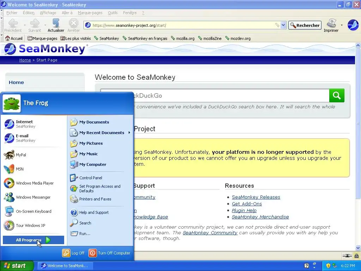361x271 pixels.
Task: Launch MSN from Start menu
Action: click(x=34, y=169)
